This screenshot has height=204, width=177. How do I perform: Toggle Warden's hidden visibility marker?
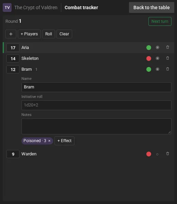(x=157, y=154)
